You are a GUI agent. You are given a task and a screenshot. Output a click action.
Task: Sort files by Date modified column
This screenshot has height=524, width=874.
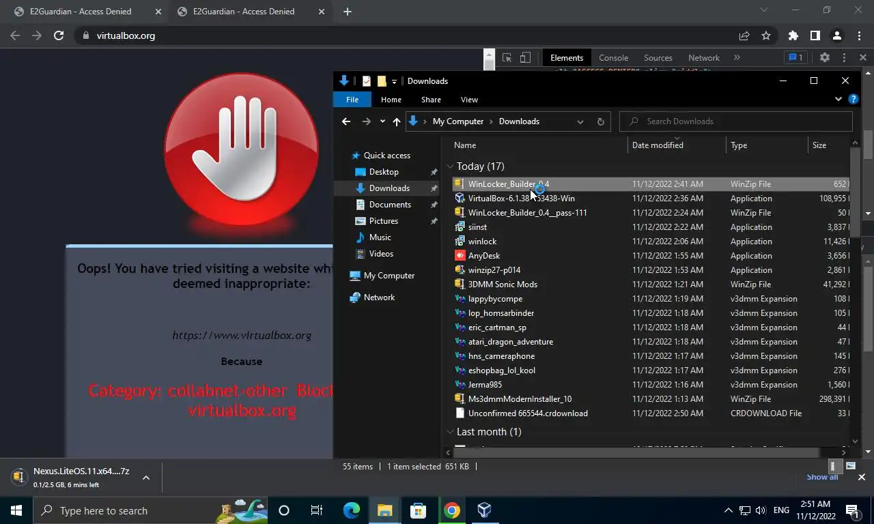coord(677,145)
